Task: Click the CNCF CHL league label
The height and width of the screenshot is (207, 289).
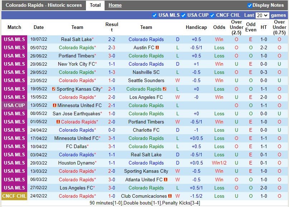Action: 14,196
